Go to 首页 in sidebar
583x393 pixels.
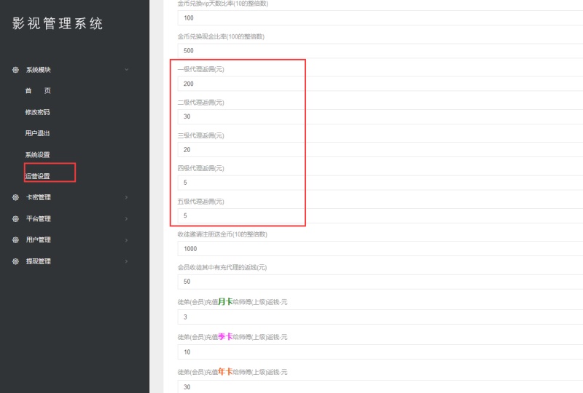click(x=38, y=91)
